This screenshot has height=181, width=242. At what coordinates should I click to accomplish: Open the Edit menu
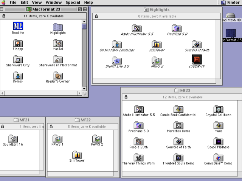point(24,3)
